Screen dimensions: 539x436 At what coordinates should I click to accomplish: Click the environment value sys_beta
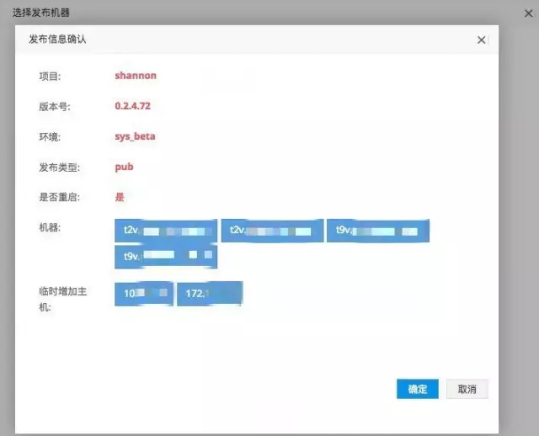click(x=135, y=136)
